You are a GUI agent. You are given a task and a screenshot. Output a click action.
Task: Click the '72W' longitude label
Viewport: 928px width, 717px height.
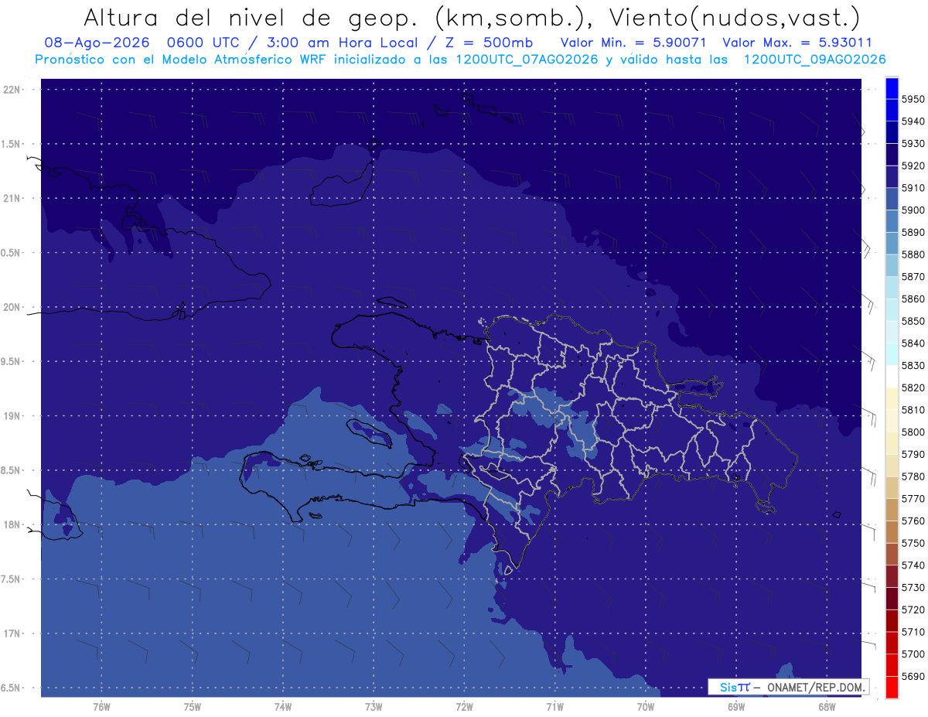pos(464,706)
